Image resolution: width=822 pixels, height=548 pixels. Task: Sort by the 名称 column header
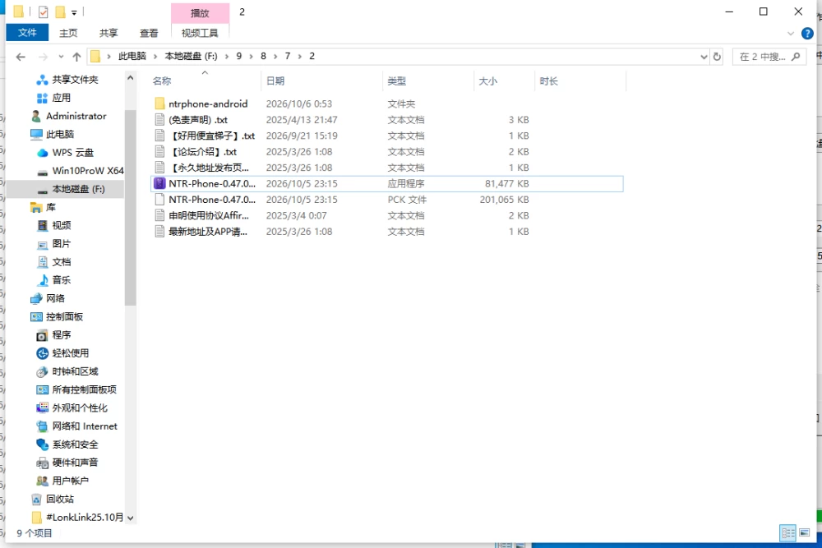162,81
